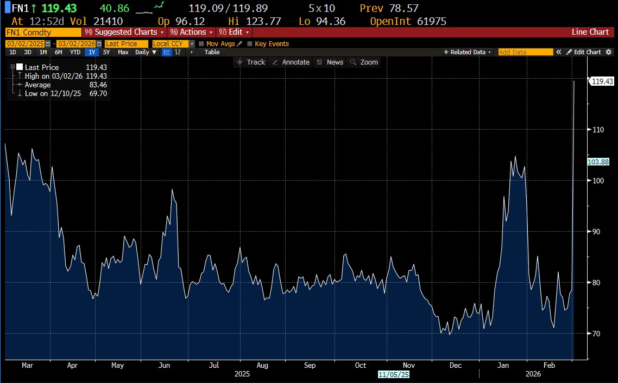Screen dimensions: 618x383
Task: Switch to candlestick bar chart icon
Action: 178,52
